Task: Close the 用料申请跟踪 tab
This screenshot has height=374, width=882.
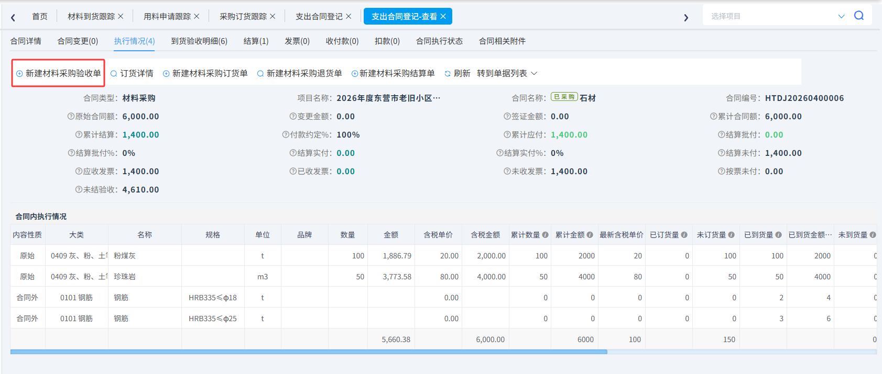Action: coord(197,16)
